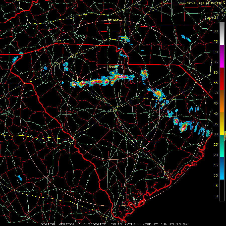226x226 pixels.
Task: Pick the white-gray top segment of color bar
Action: coord(222,34)
